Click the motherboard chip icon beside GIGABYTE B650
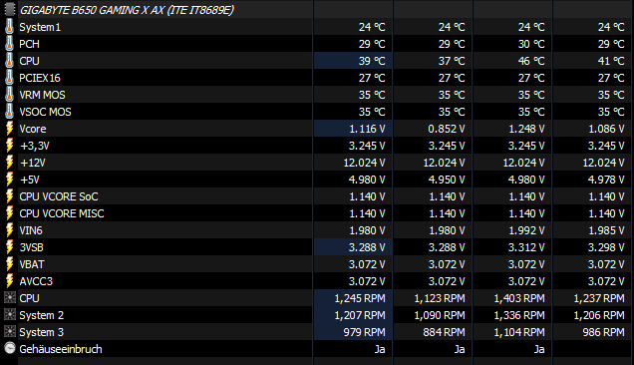 click(x=9, y=9)
